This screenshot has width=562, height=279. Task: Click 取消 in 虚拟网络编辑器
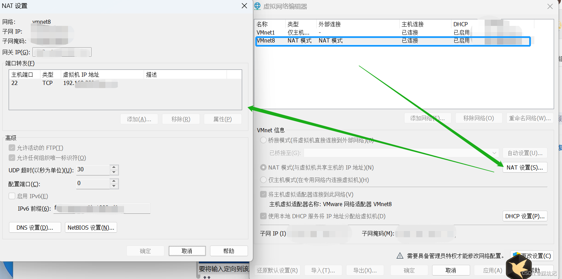point(451,270)
